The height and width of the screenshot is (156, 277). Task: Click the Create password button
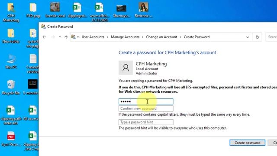pyautogui.click(x=247, y=143)
